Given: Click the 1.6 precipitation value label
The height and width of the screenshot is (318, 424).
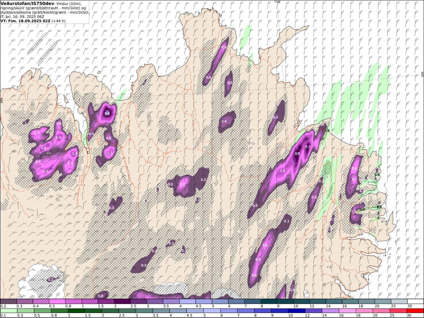Looking at the screenshot, I should (46, 172).
